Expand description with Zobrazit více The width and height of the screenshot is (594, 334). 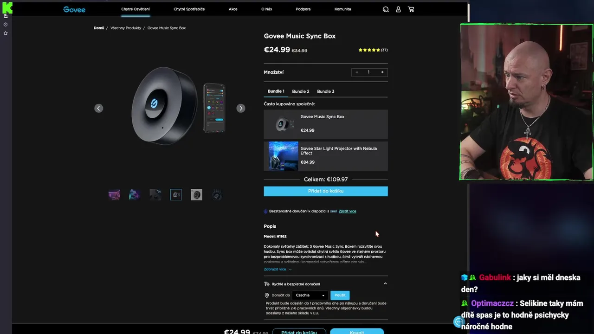(x=278, y=269)
